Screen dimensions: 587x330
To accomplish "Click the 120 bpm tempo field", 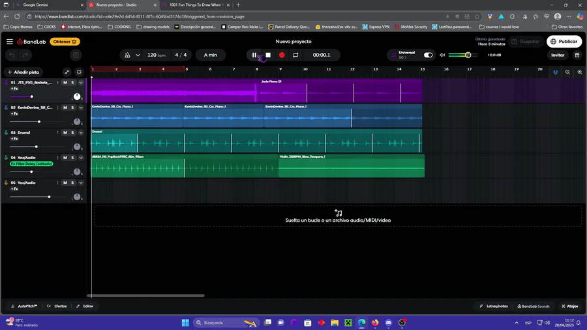I will [x=156, y=55].
